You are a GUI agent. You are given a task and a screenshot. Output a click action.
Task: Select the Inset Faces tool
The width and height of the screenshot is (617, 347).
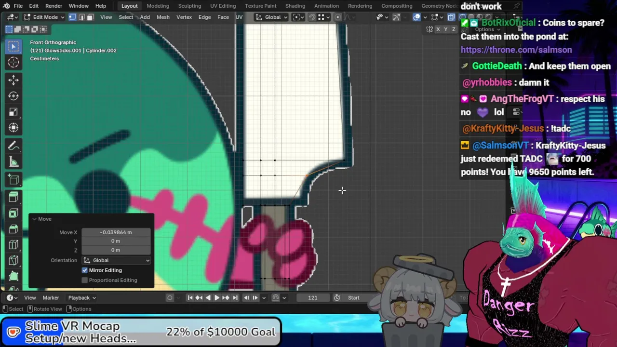click(13, 213)
